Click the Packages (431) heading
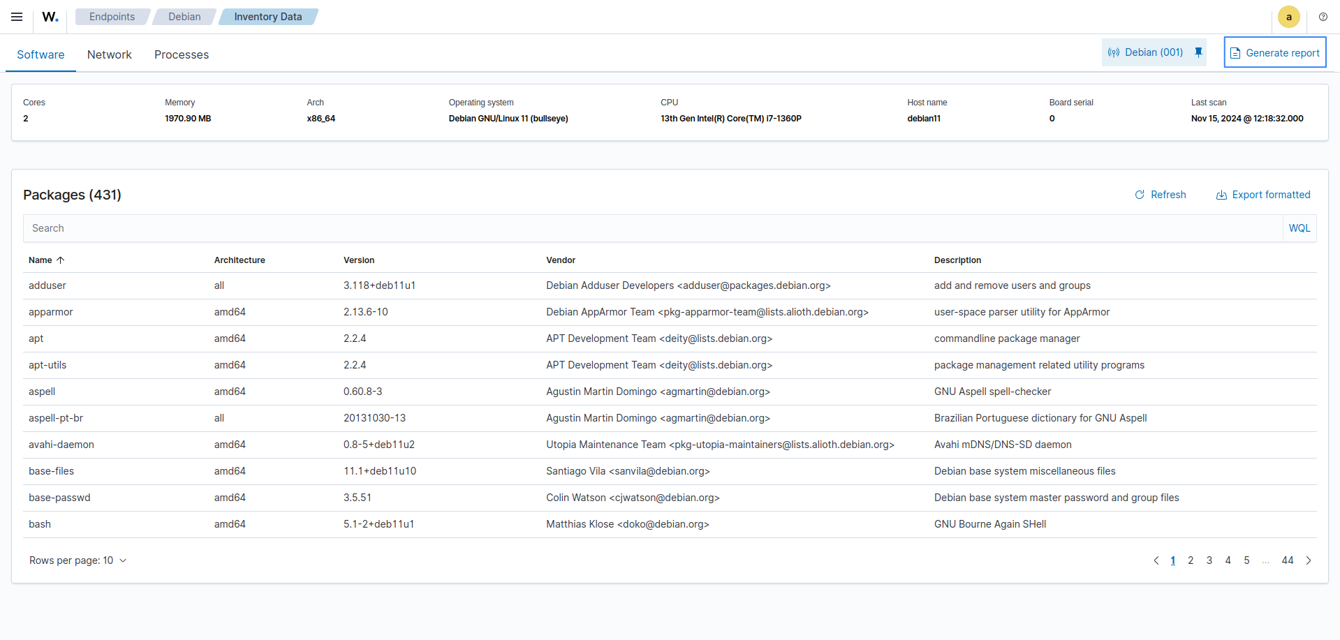 (72, 195)
